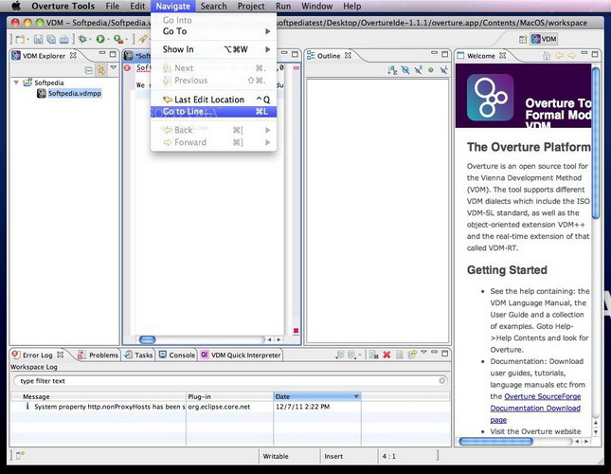This screenshot has width=611, height=474.
Task: Click the Softpedia project folder
Action: point(44,82)
